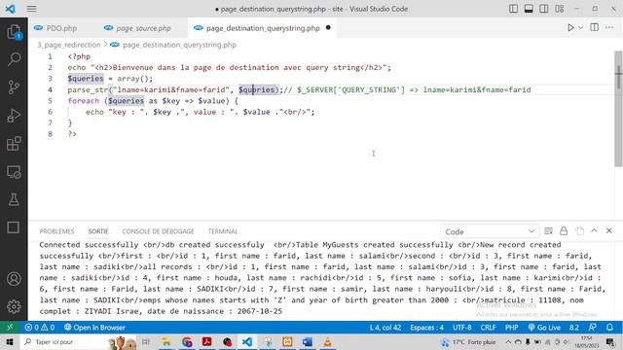This screenshot has width=623, height=350.
Task: Open File Explorer from the taskbar
Action: tap(166, 341)
